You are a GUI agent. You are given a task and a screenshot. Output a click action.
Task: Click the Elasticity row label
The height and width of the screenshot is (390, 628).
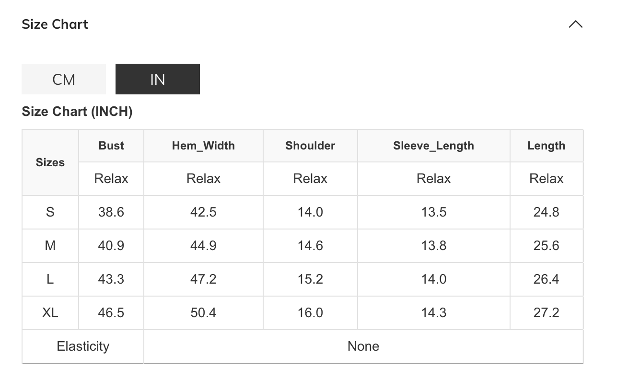pos(83,346)
